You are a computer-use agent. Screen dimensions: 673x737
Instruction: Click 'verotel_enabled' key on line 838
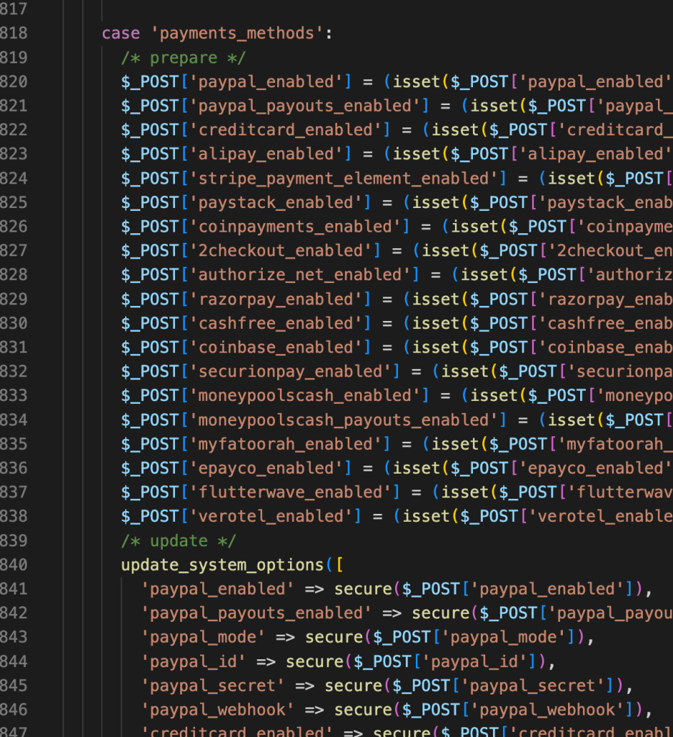271,516
